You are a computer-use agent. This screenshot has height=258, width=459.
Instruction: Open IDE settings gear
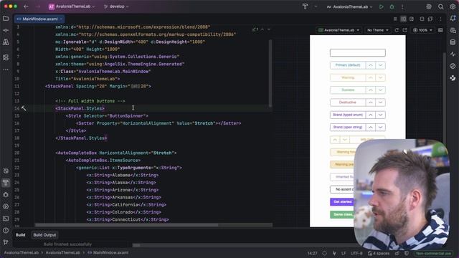pos(453,6)
